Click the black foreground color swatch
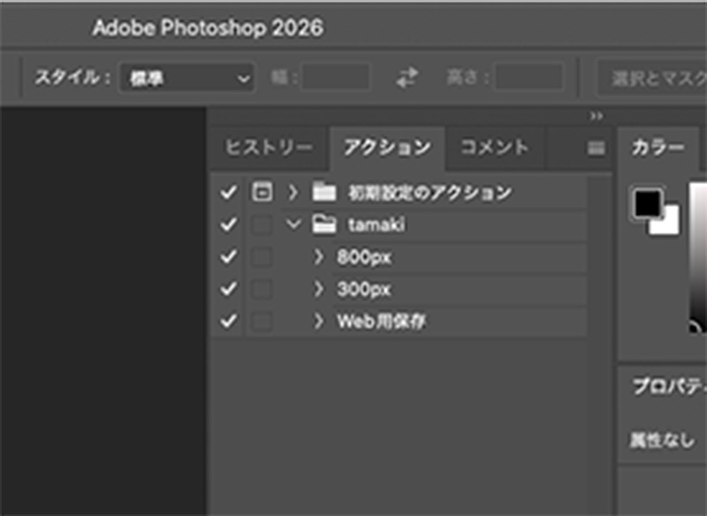This screenshot has width=707, height=516. [647, 203]
